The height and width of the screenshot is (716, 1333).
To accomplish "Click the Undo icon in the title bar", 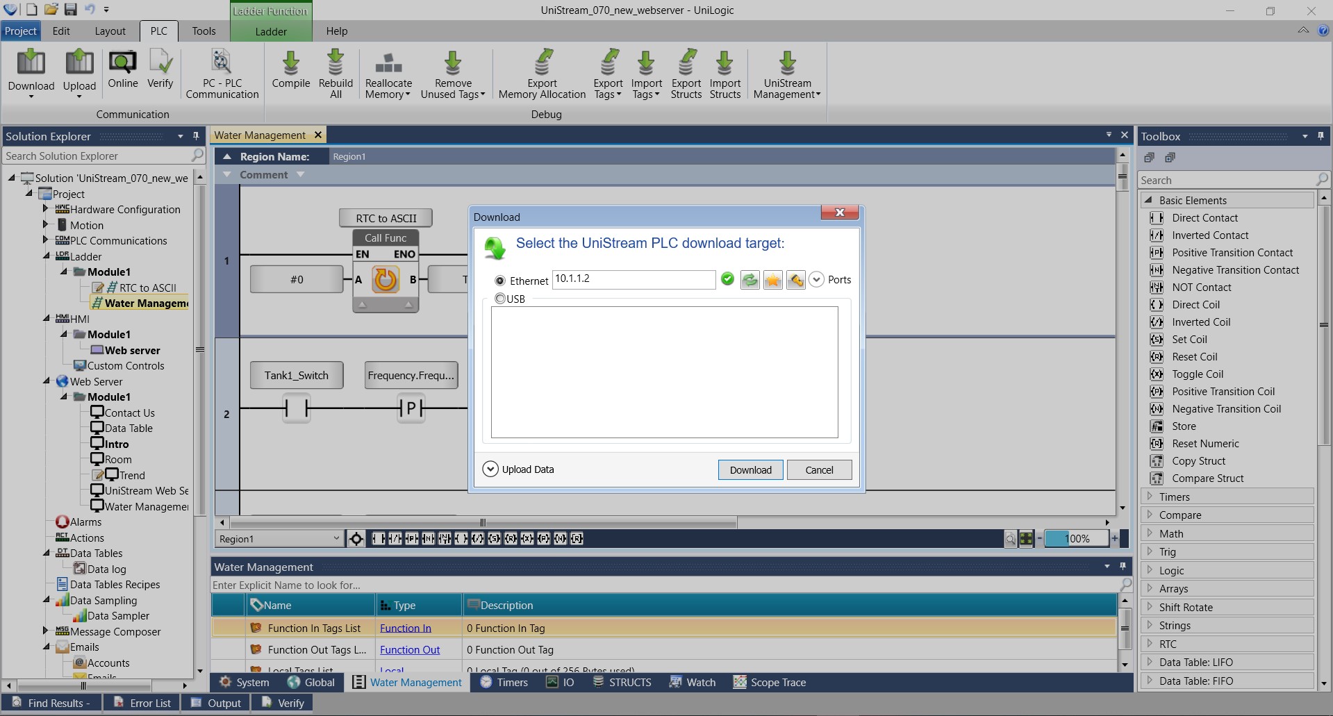I will click(x=90, y=10).
